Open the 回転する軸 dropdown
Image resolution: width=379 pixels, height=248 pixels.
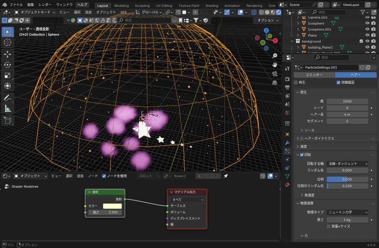(348, 163)
